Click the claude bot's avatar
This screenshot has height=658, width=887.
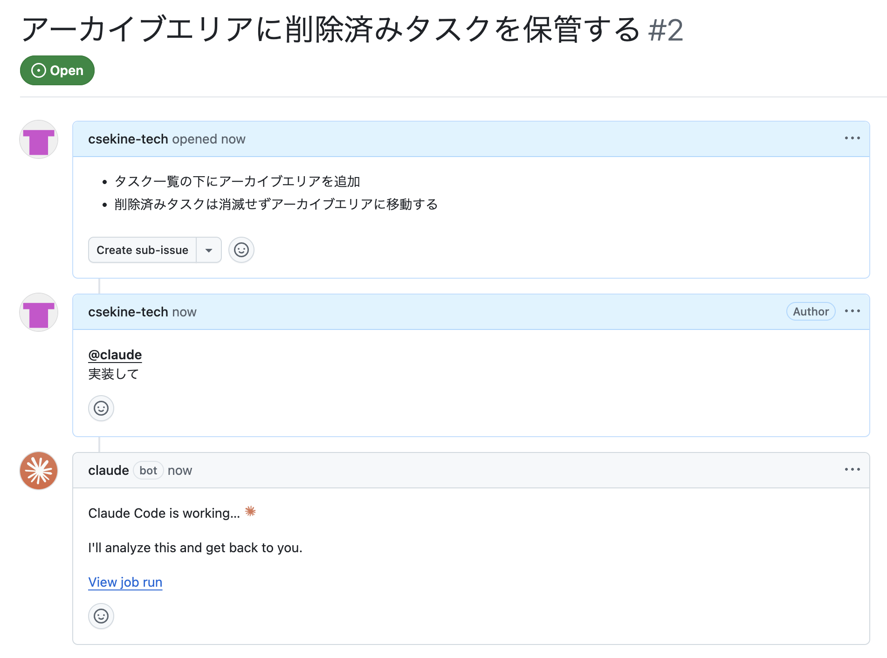click(38, 471)
